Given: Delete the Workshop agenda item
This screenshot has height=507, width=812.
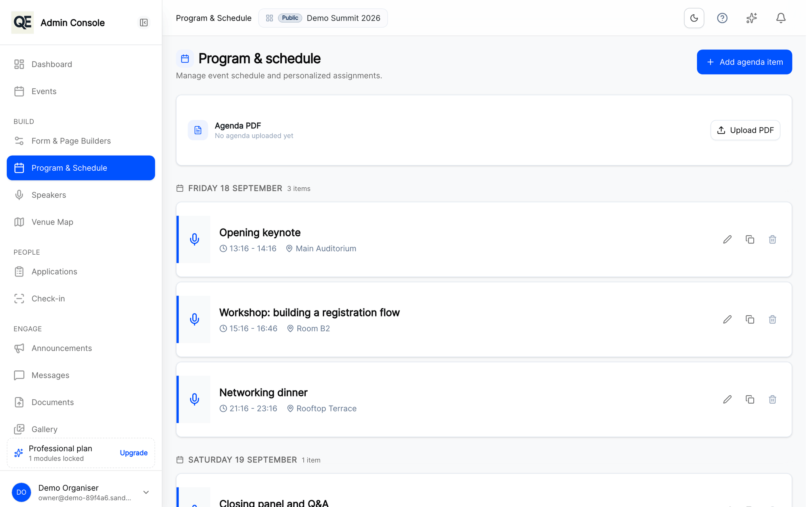Looking at the screenshot, I should coord(772,319).
